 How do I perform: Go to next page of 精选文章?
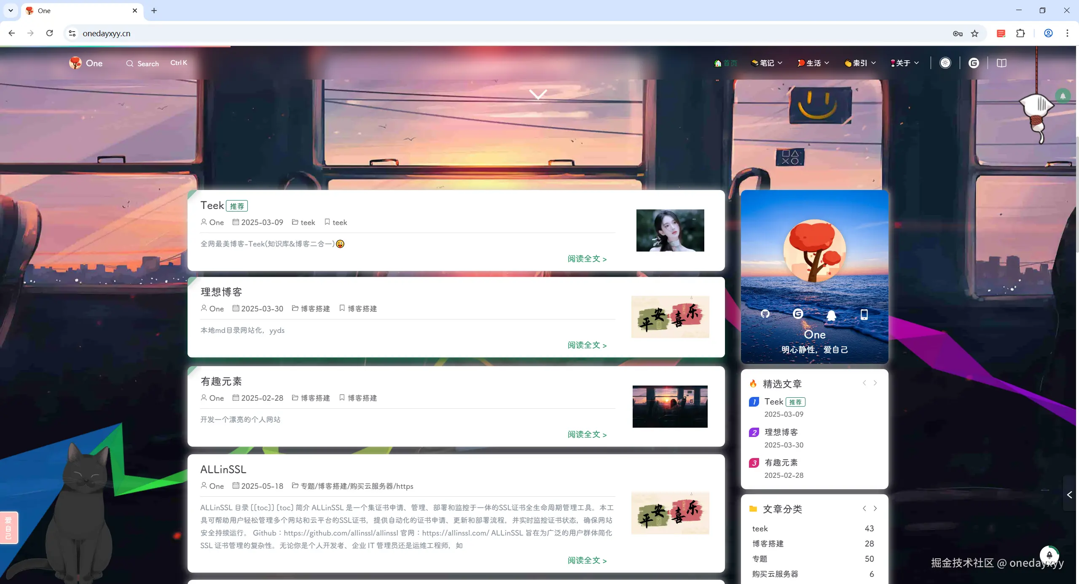pos(875,383)
